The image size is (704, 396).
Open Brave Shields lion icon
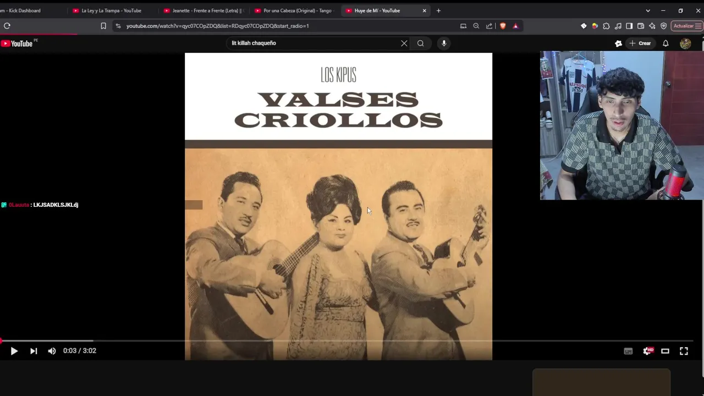coord(503,26)
